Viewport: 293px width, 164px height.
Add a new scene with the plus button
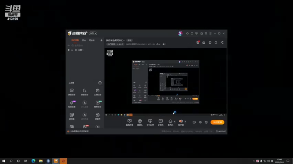click(x=101, y=40)
